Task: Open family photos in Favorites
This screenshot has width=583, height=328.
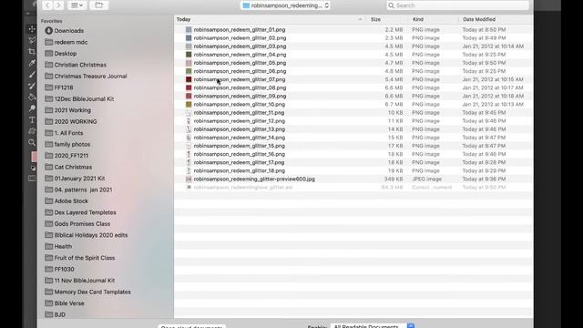Action: click(72, 144)
